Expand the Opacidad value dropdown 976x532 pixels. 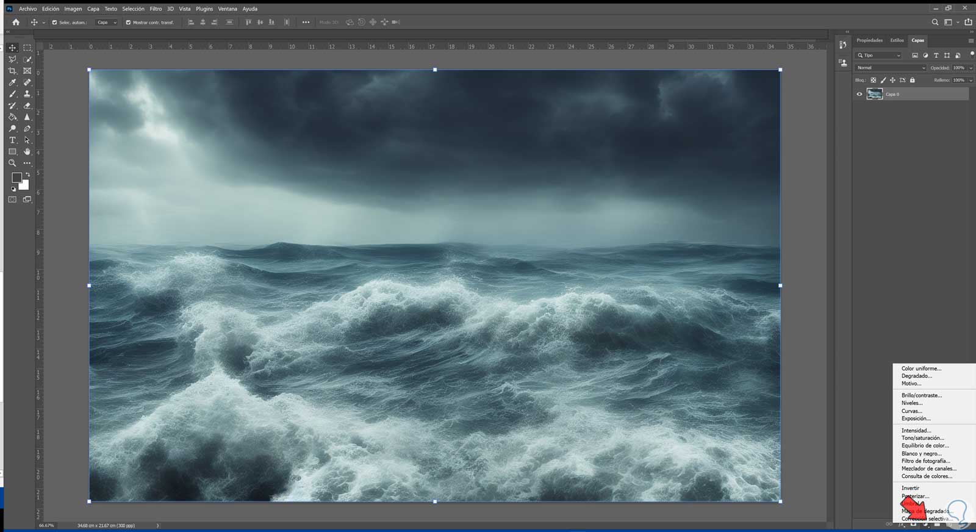tap(971, 68)
